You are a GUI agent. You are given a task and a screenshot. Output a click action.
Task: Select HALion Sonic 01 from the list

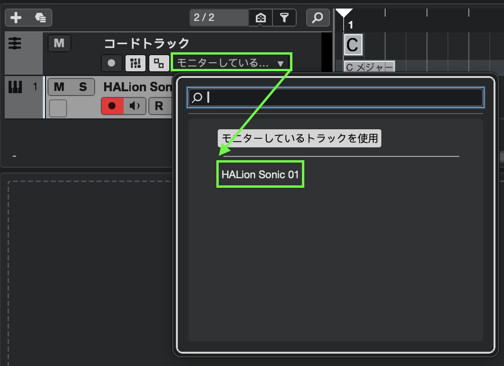tap(260, 174)
